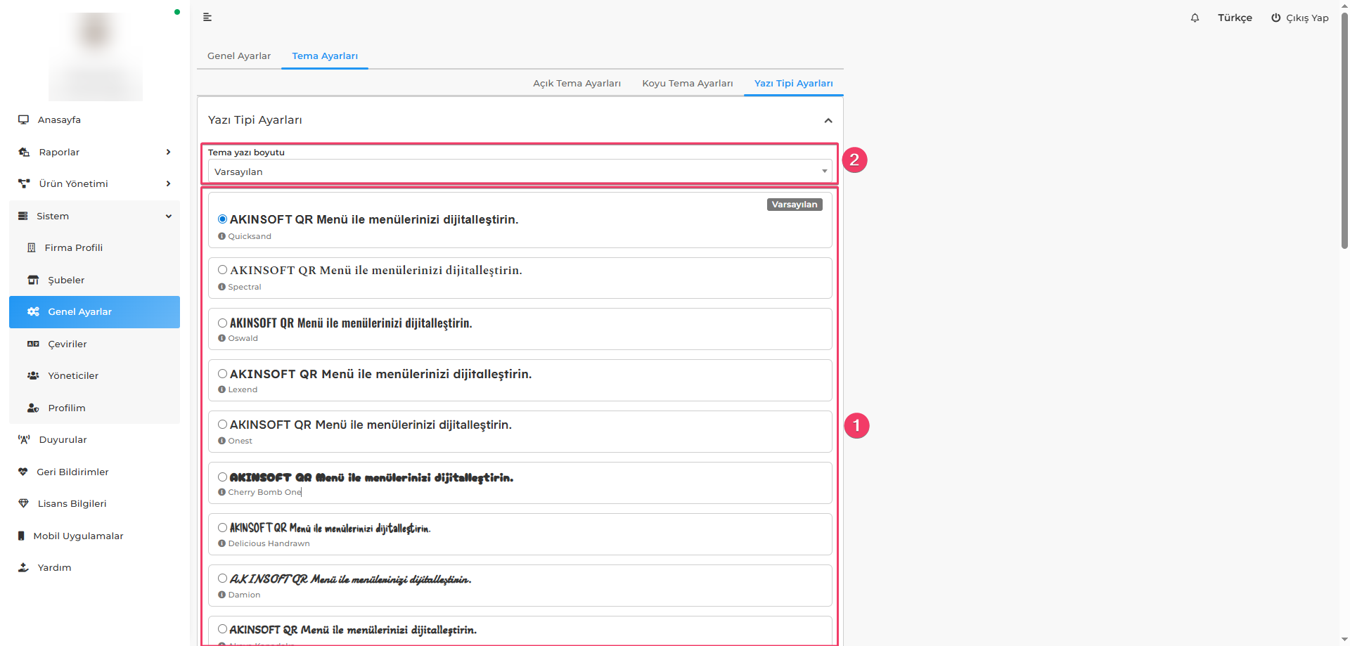Click the Türkçe language selector
Image resolution: width=1350 pixels, height=646 pixels.
point(1235,18)
